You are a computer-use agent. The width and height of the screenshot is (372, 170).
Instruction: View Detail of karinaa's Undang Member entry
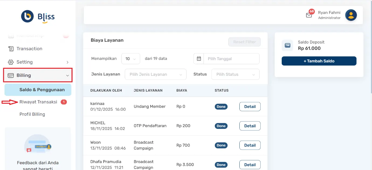click(x=250, y=106)
